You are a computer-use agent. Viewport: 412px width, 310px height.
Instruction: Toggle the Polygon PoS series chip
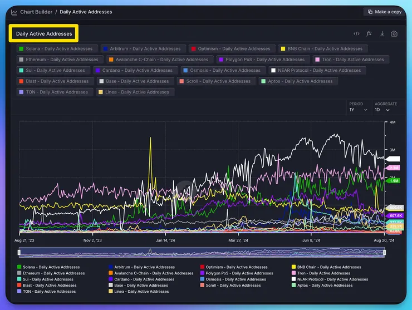[263, 60]
